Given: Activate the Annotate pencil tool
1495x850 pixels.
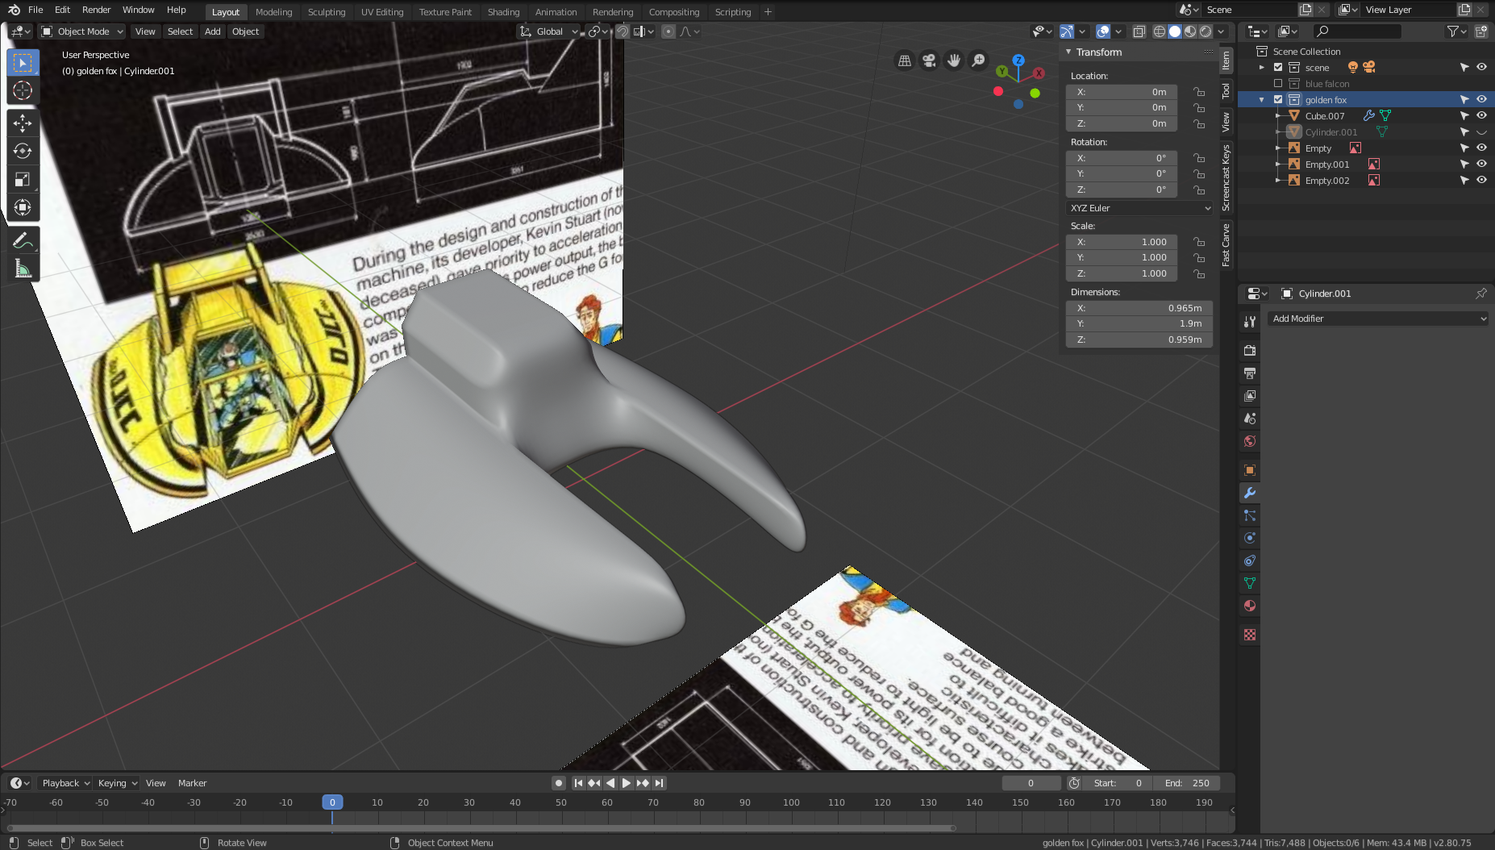Looking at the screenshot, I should click(x=23, y=240).
